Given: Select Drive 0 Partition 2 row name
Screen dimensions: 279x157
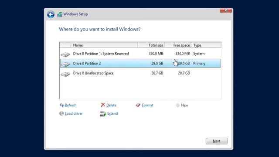Looking at the screenshot, I should (x=87, y=63).
